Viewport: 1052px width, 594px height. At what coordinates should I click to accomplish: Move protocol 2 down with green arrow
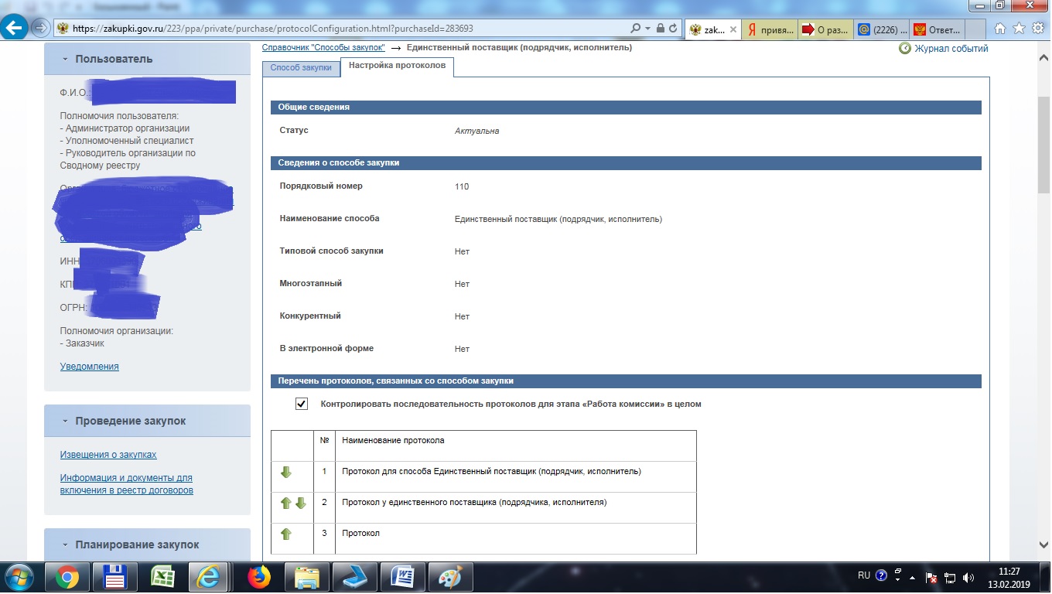301,504
